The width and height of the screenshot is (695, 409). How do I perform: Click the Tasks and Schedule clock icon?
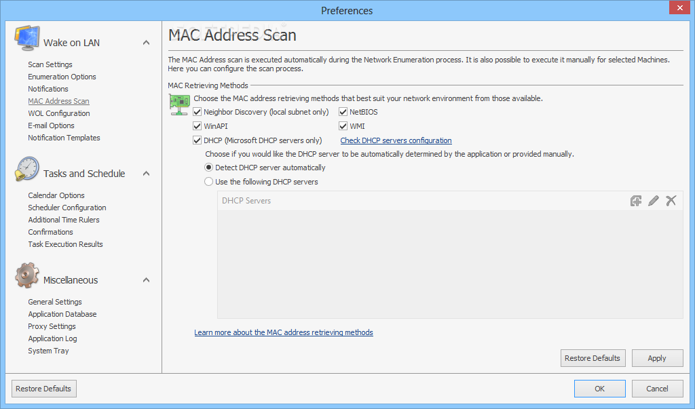(27, 170)
